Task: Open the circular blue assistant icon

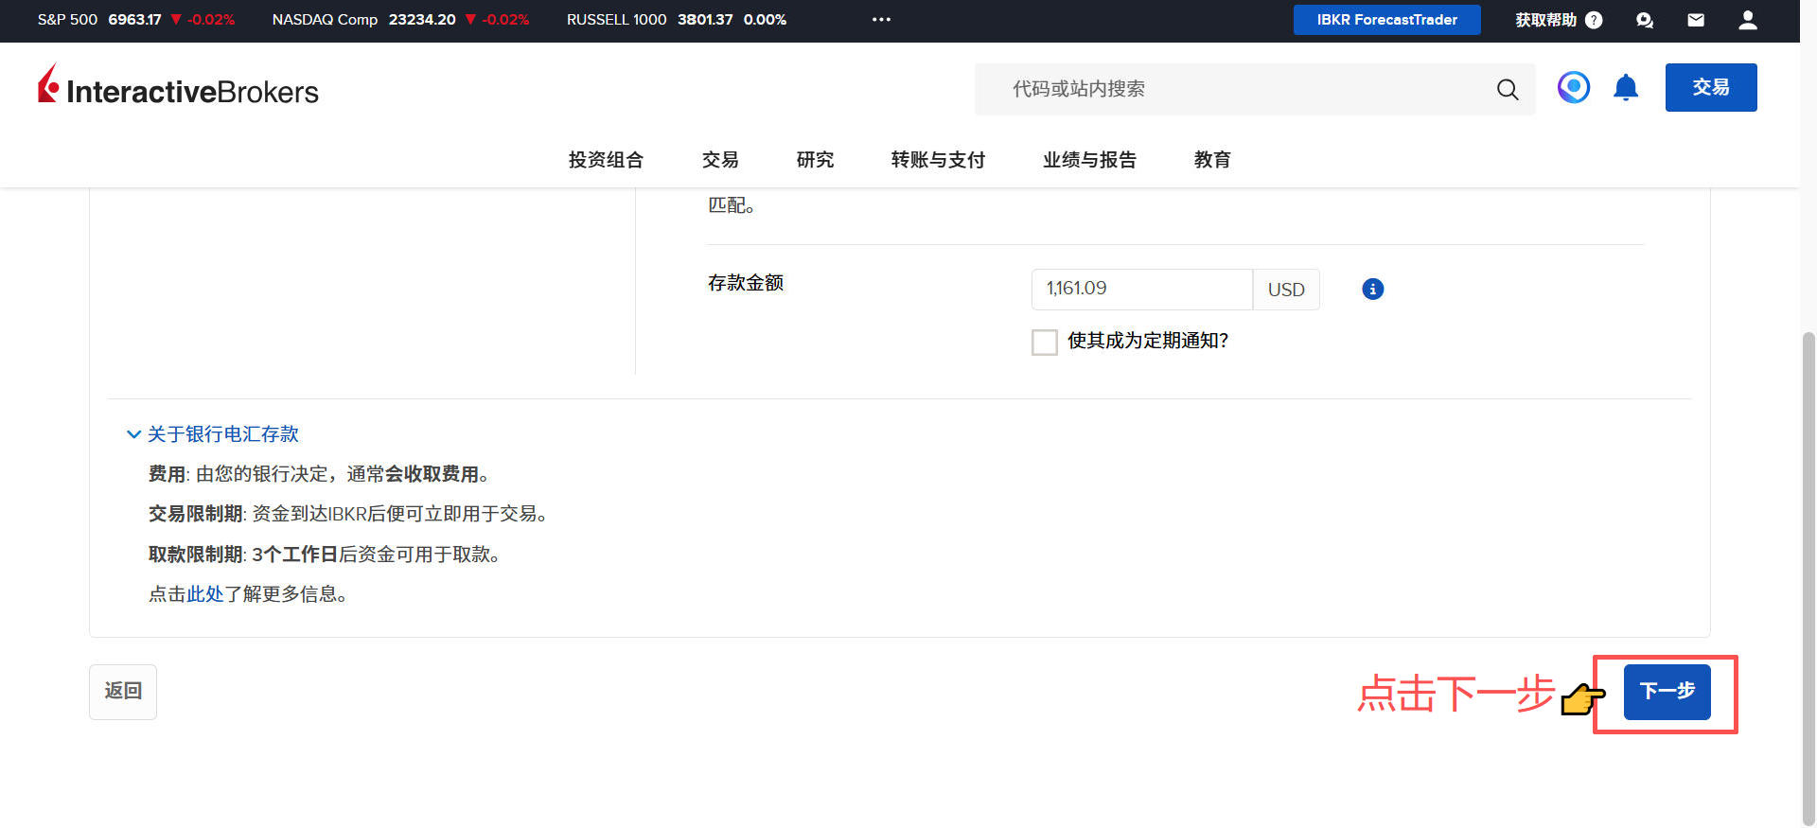Action: pyautogui.click(x=1573, y=88)
